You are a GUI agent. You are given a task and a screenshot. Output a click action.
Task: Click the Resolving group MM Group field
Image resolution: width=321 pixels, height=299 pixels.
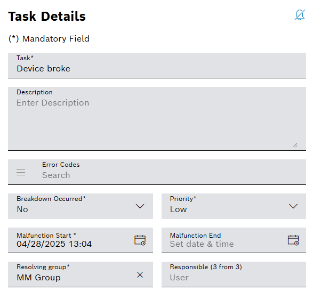coord(81,274)
